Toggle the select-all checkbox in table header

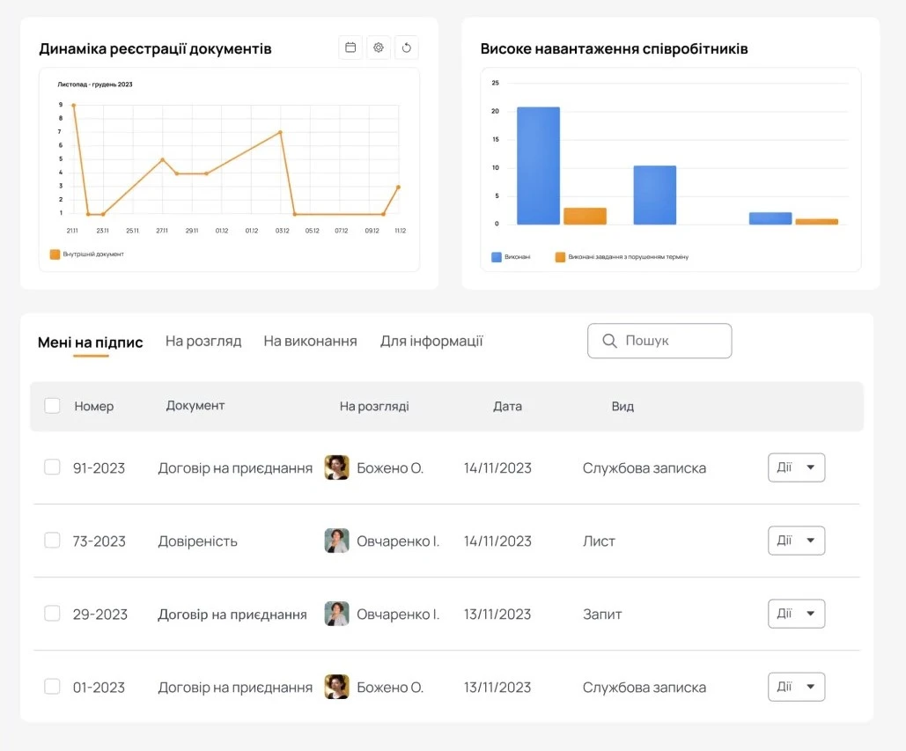tap(52, 406)
